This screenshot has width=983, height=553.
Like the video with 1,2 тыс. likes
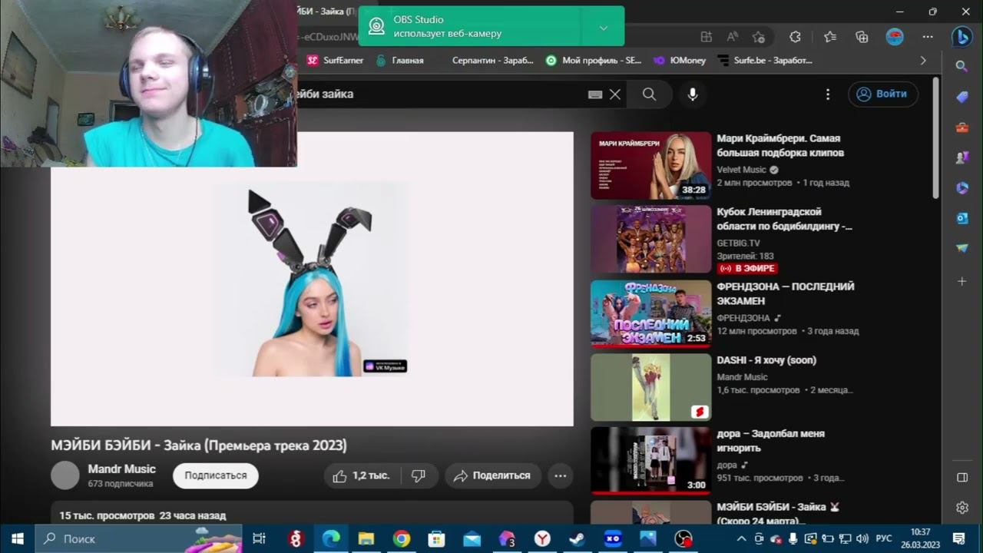point(360,475)
